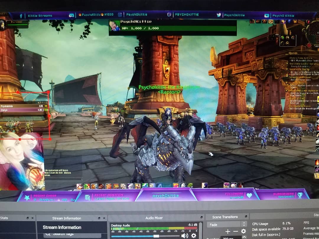Click the psychOkittie center banner label
This screenshot has height=239, width=319.
(166, 196)
